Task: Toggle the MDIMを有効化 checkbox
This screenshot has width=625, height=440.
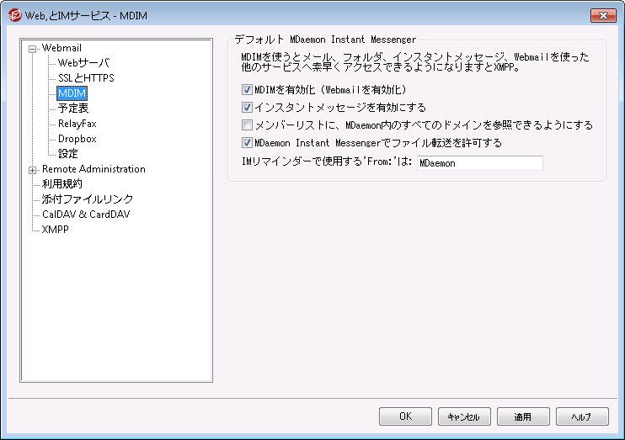Action: click(247, 89)
